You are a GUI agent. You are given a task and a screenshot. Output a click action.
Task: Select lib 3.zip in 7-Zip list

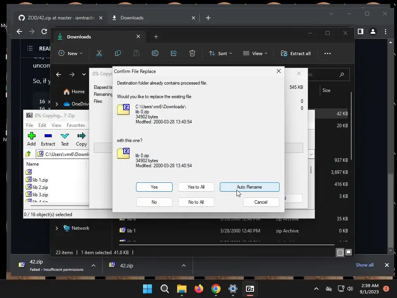click(x=37, y=195)
